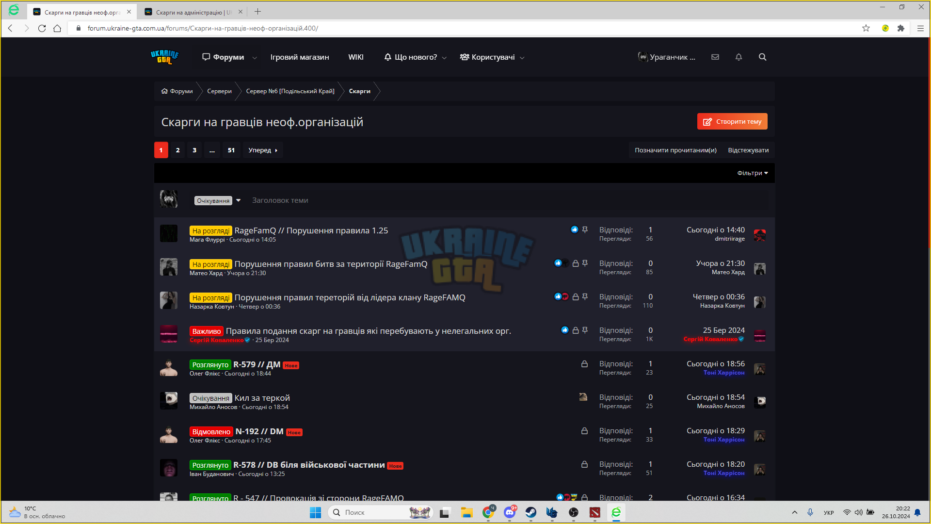The height and width of the screenshot is (524, 931).
Task: Click the browser address bar
Action: (465, 28)
